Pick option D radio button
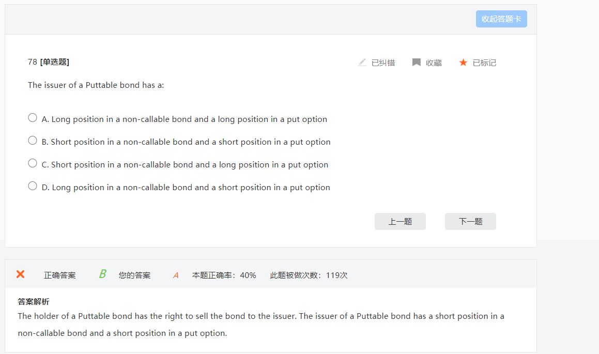The image size is (599, 354). coord(33,186)
